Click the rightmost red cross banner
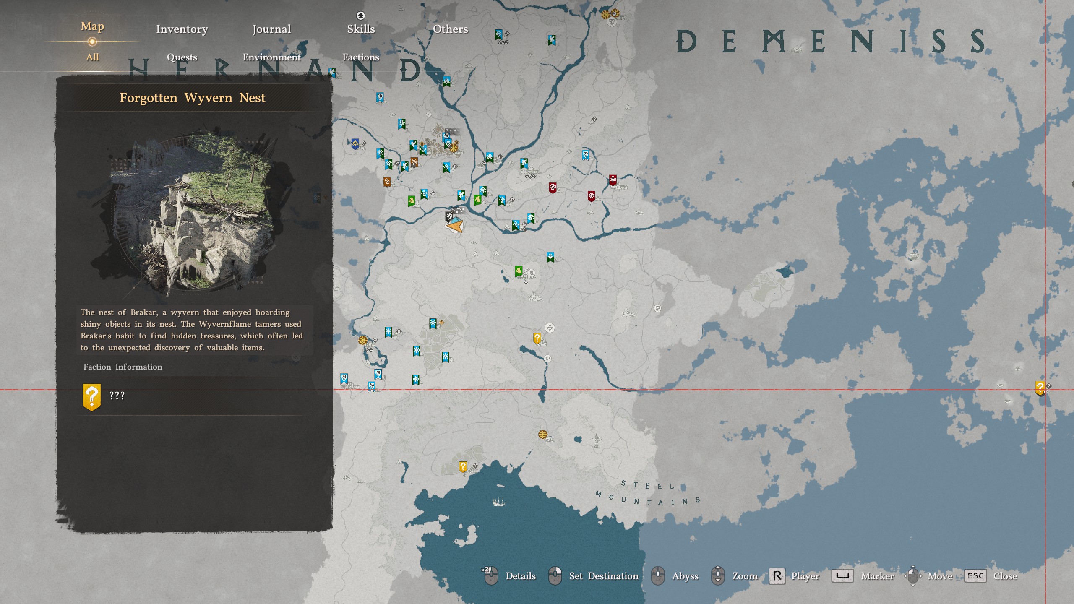This screenshot has height=604, width=1074. [x=613, y=180]
